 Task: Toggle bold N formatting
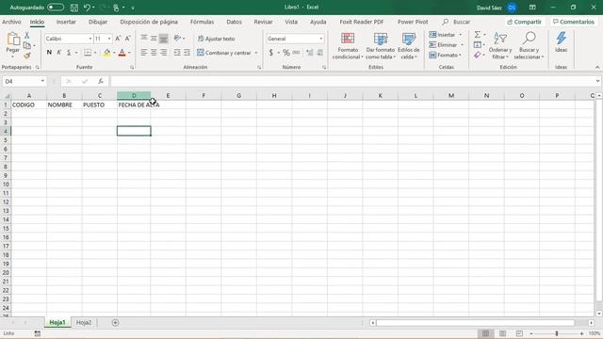tap(49, 53)
